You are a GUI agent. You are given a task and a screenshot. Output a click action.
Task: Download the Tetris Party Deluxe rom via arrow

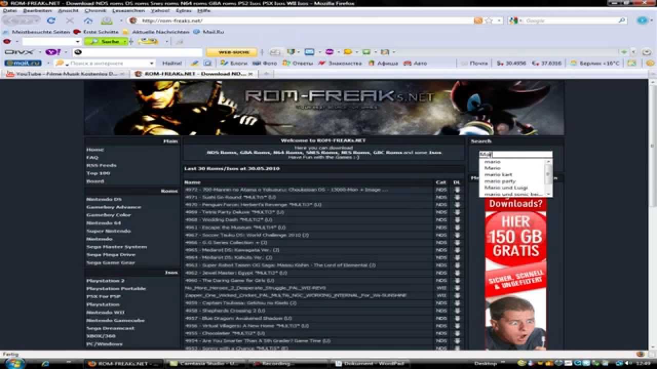click(x=457, y=212)
